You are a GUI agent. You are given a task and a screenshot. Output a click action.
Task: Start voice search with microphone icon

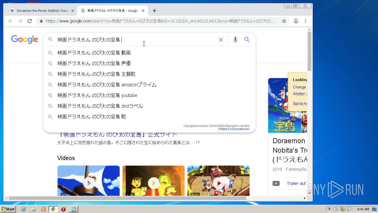coord(235,40)
